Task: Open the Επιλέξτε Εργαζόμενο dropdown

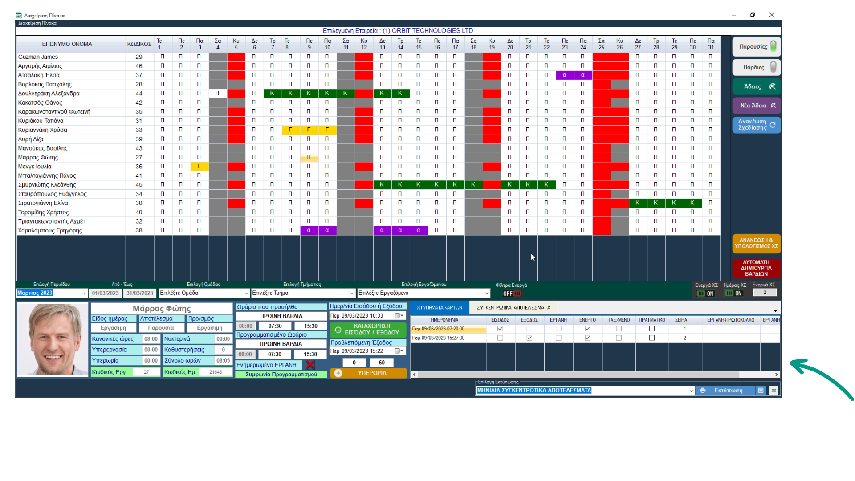Action: pyautogui.click(x=486, y=293)
